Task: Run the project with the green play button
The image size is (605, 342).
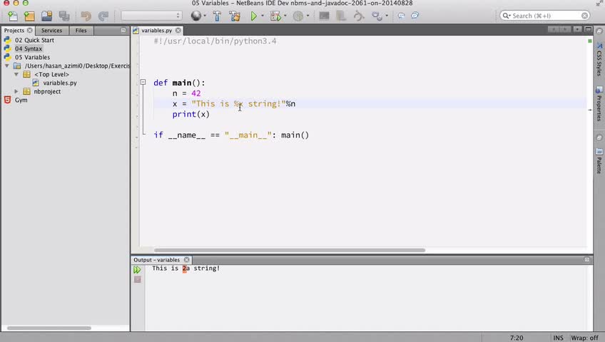Action: click(x=253, y=16)
